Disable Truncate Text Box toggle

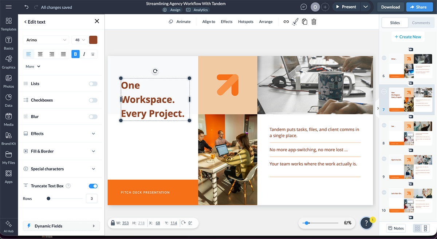pyautogui.click(x=93, y=186)
